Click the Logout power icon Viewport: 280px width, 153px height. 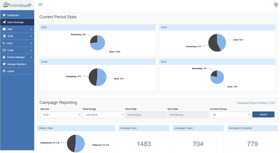tap(4, 71)
